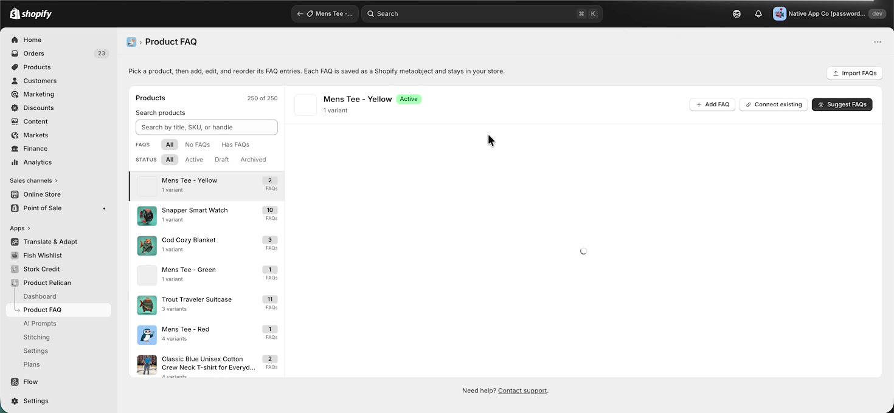Open Plans subpage
894x413 pixels.
[32, 364]
